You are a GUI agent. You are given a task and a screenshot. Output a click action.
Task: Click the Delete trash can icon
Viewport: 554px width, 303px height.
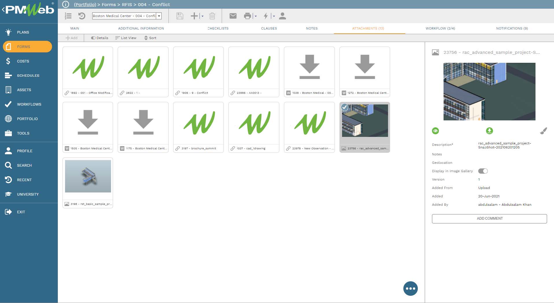[x=212, y=16]
